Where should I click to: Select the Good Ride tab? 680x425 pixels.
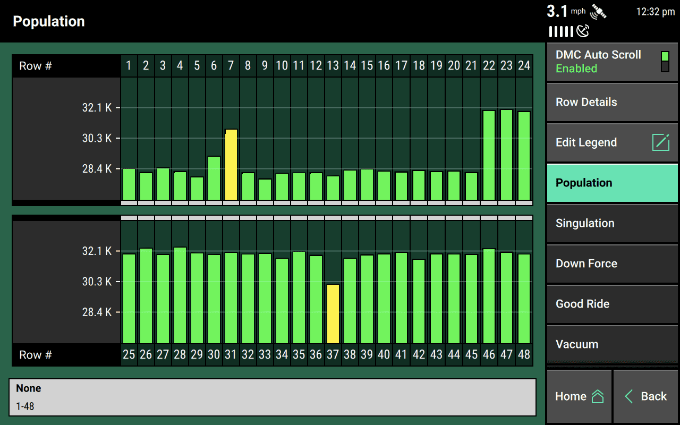[x=611, y=303]
